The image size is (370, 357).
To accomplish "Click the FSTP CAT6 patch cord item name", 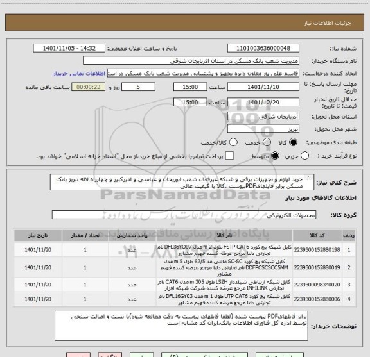I will click(x=224, y=250).
